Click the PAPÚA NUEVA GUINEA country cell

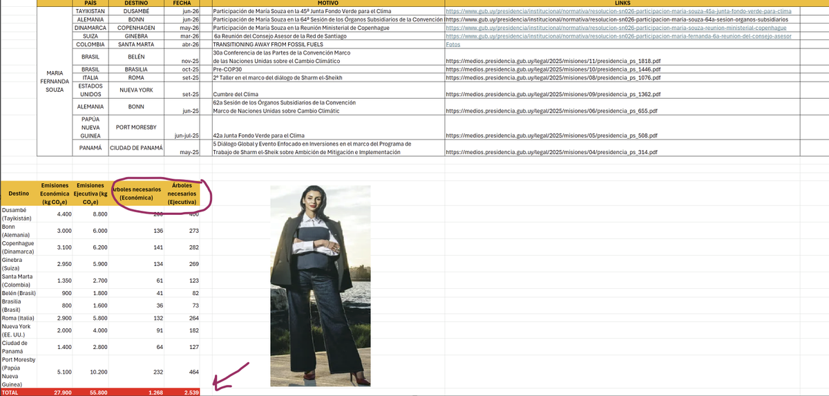pyautogui.click(x=89, y=127)
